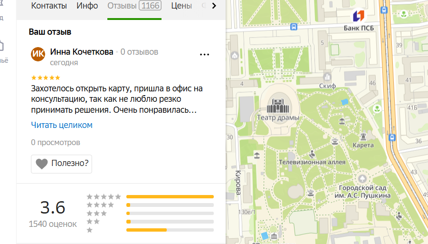Select Банк ПСБ logo on map
The image size is (428, 244).
pyautogui.click(x=359, y=16)
